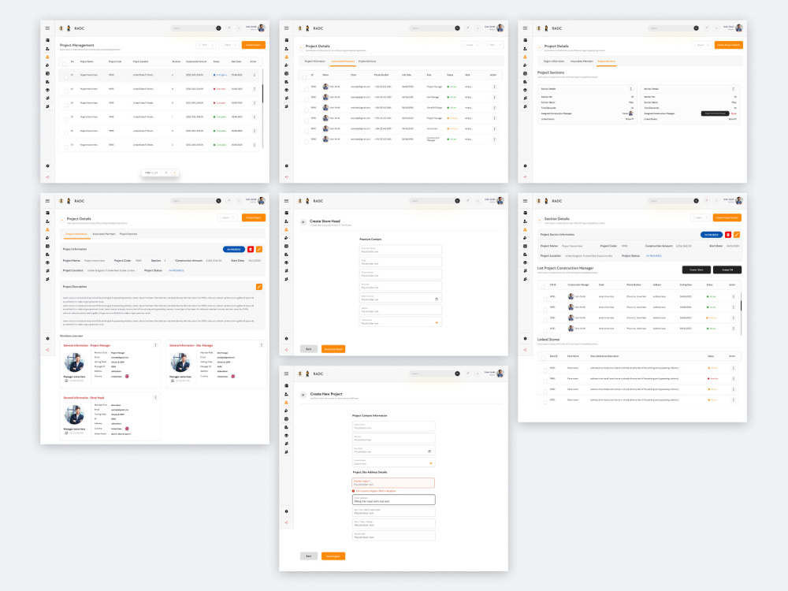Open action menu for the In Progress project row

(x=255, y=75)
